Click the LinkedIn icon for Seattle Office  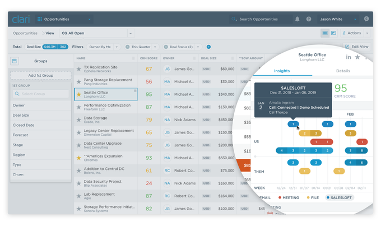click(x=349, y=57)
